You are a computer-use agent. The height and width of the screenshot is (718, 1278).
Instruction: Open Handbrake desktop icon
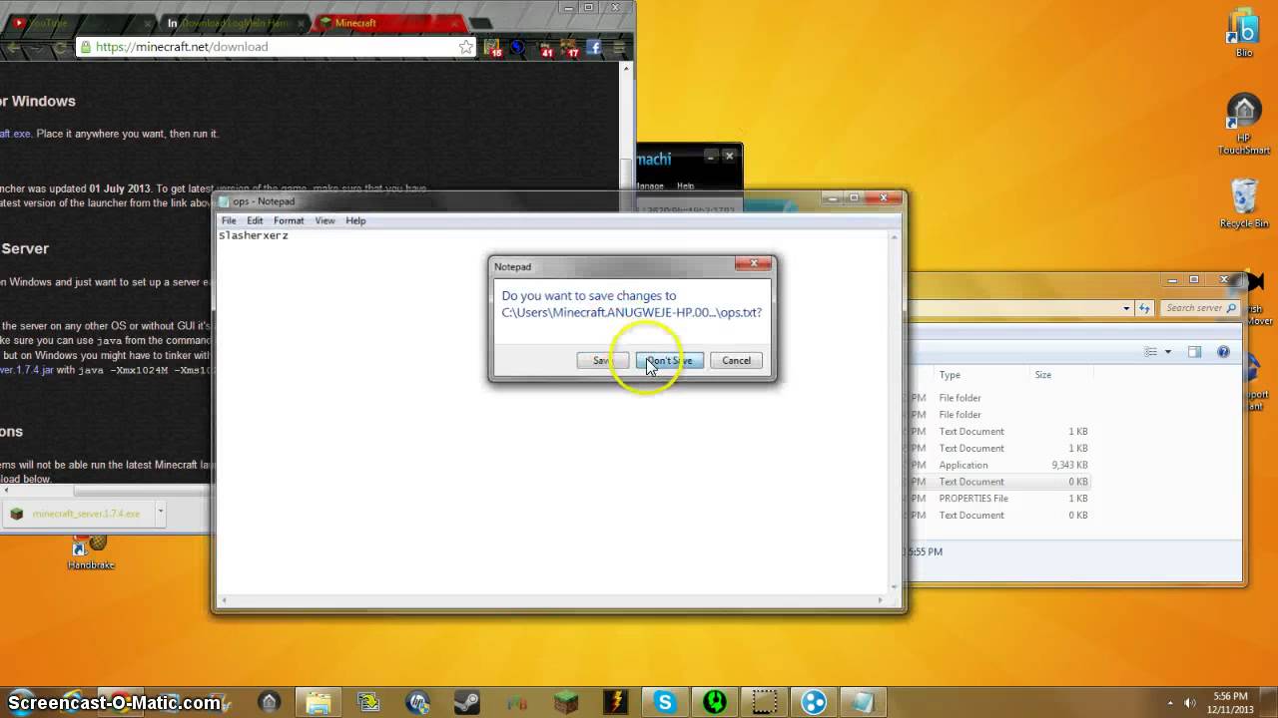coord(91,551)
